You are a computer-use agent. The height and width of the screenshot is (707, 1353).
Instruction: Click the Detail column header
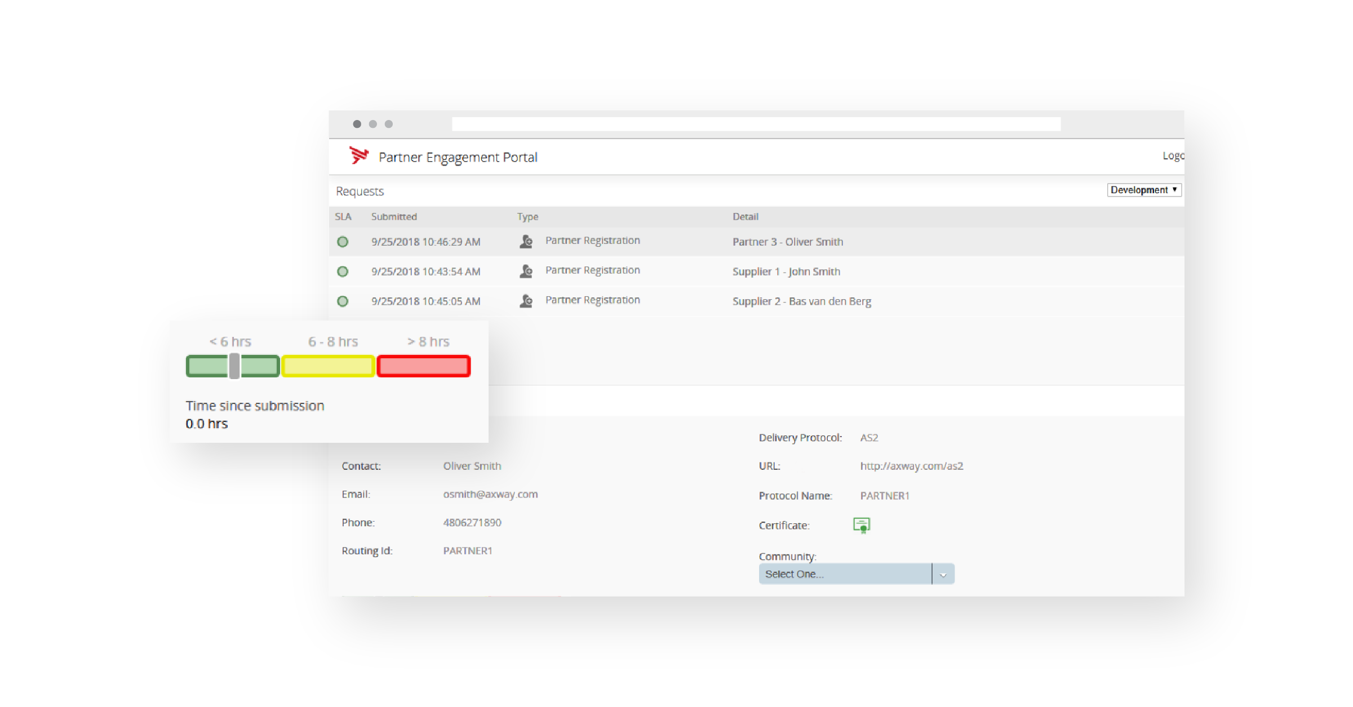point(745,217)
